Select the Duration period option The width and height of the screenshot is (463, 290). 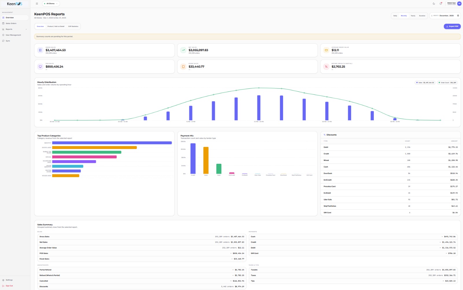[422, 16]
